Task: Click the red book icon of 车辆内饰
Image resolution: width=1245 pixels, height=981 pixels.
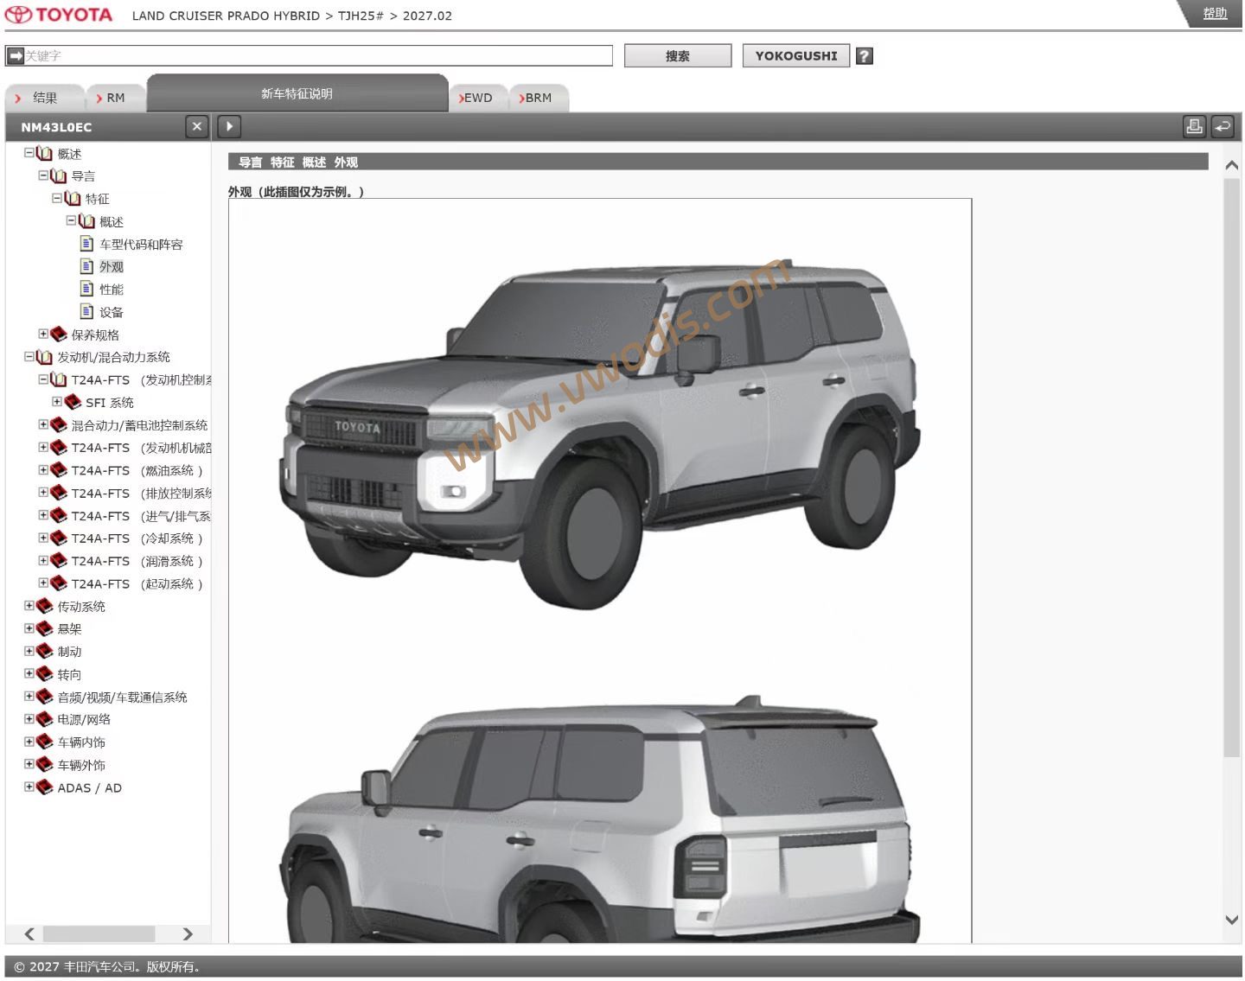Action: (x=44, y=742)
